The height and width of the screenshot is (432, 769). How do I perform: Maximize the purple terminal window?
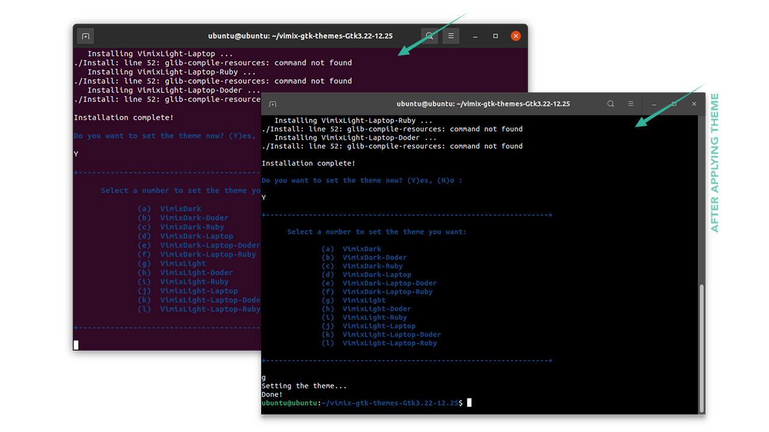(496, 36)
